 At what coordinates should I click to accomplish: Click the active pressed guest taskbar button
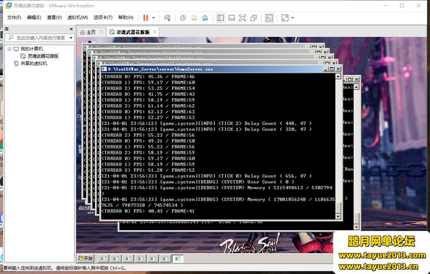click(178, 259)
